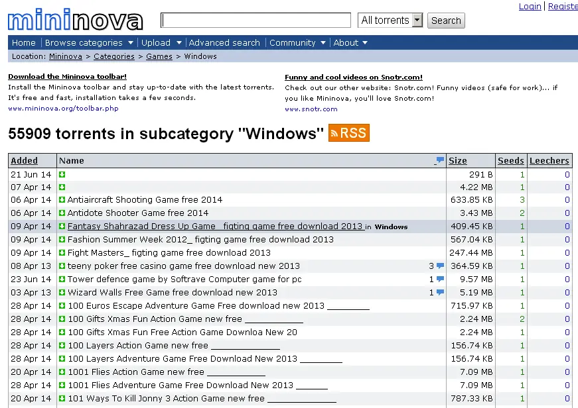578x408 pixels.
Task: Go to Advanced search
Action: coord(224,42)
